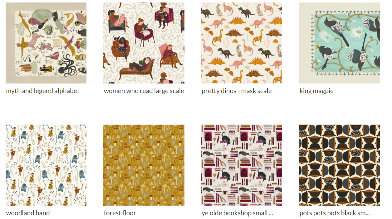Open the woodland band pattern thumbnail
Image resolution: width=392 pixels, height=219 pixels.
(x=46, y=165)
